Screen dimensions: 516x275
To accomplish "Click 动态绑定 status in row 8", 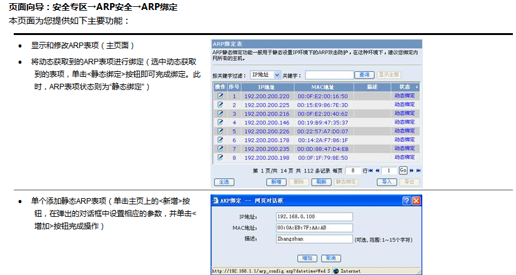I will pyautogui.click(x=405, y=157).
